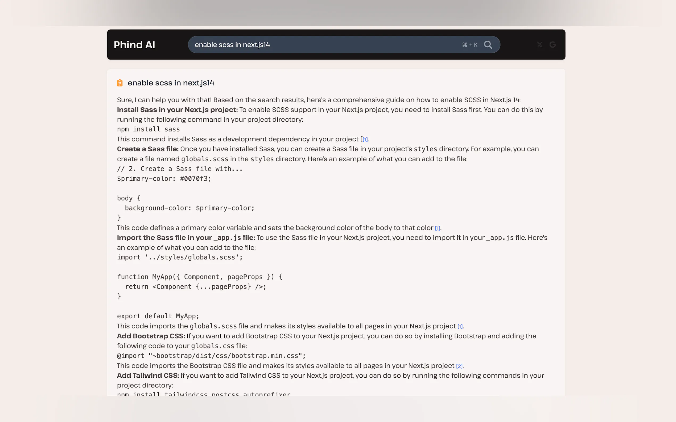Click the 'Add Bootstrap CSS:' bold heading
The image size is (676, 422).
151,336
